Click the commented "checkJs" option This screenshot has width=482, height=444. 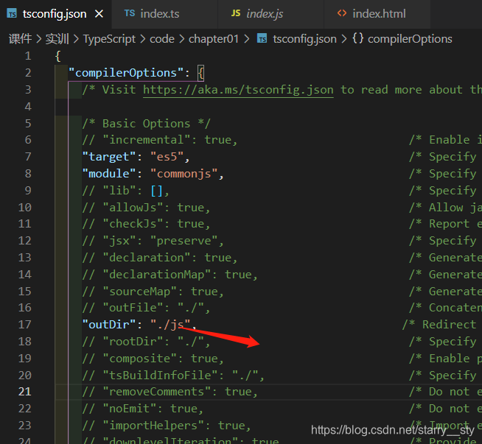[x=147, y=224]
